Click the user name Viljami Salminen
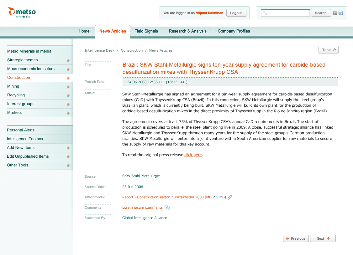353x255 pixels. [209, 13]
